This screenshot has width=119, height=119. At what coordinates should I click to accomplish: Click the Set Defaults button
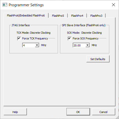98,59
